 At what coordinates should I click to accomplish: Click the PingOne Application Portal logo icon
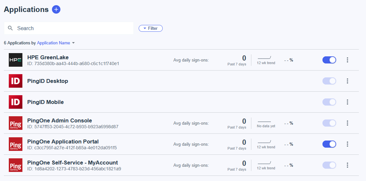coord(16,144)
